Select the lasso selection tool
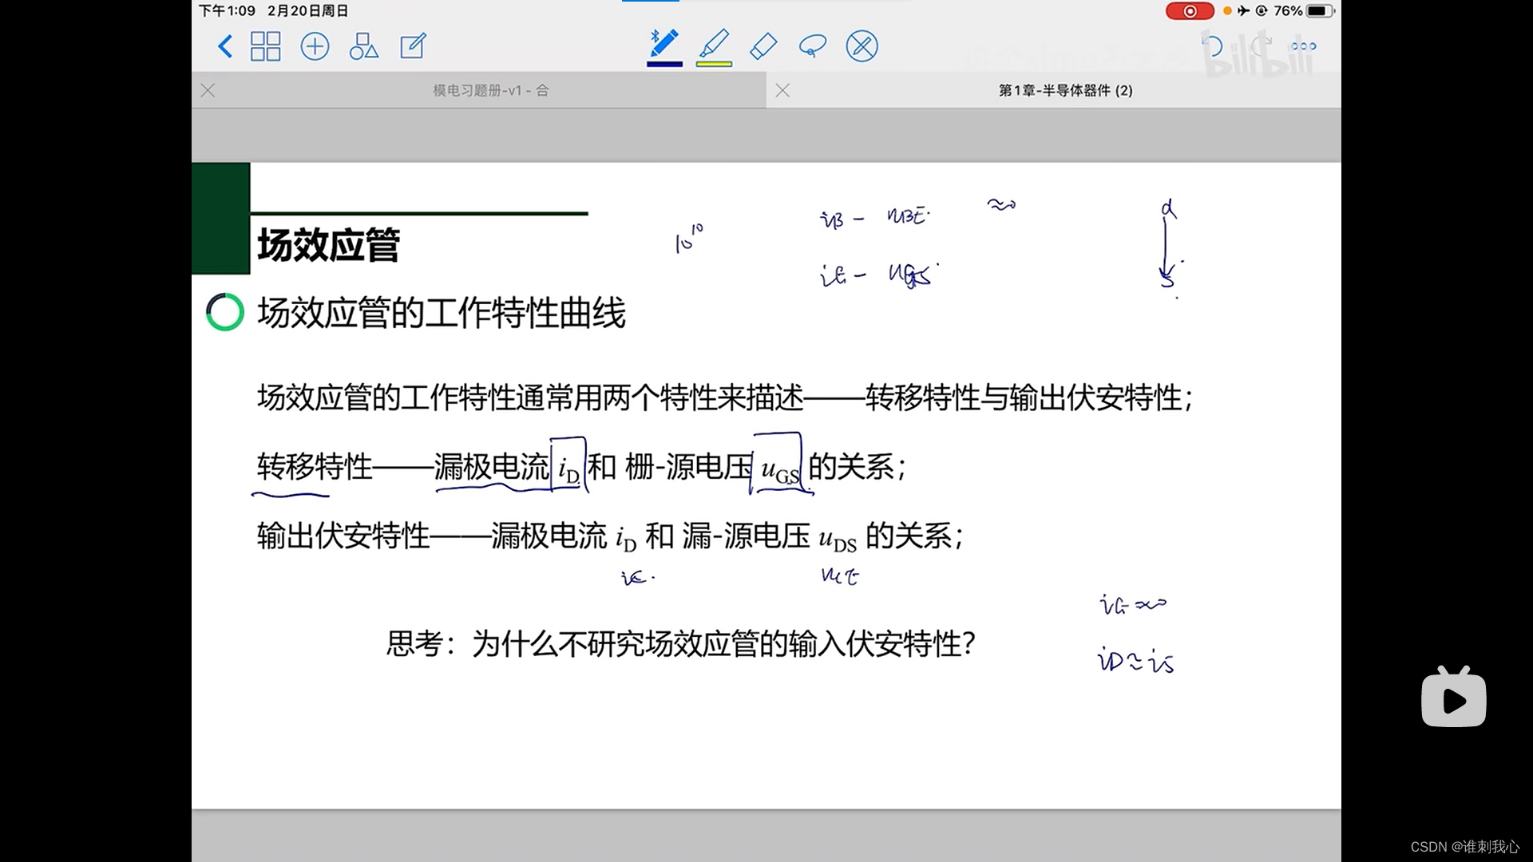This screenshot has width=1533, height=862. click(812, 46)
